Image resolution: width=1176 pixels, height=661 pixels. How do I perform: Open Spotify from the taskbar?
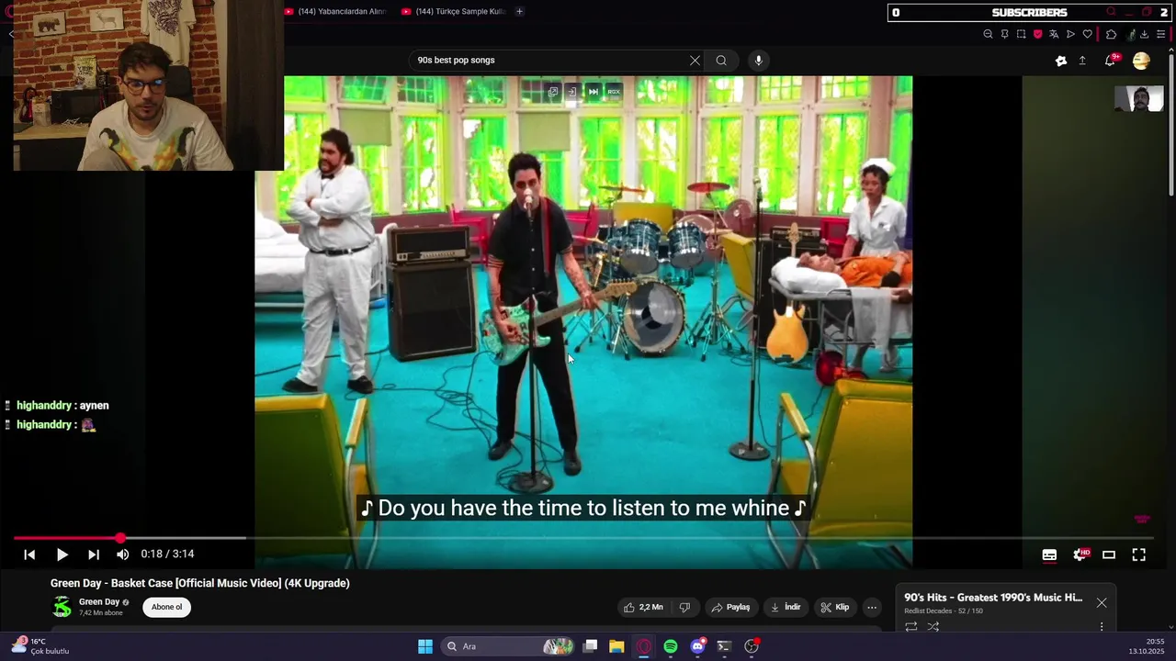click(x=671, y=646)
